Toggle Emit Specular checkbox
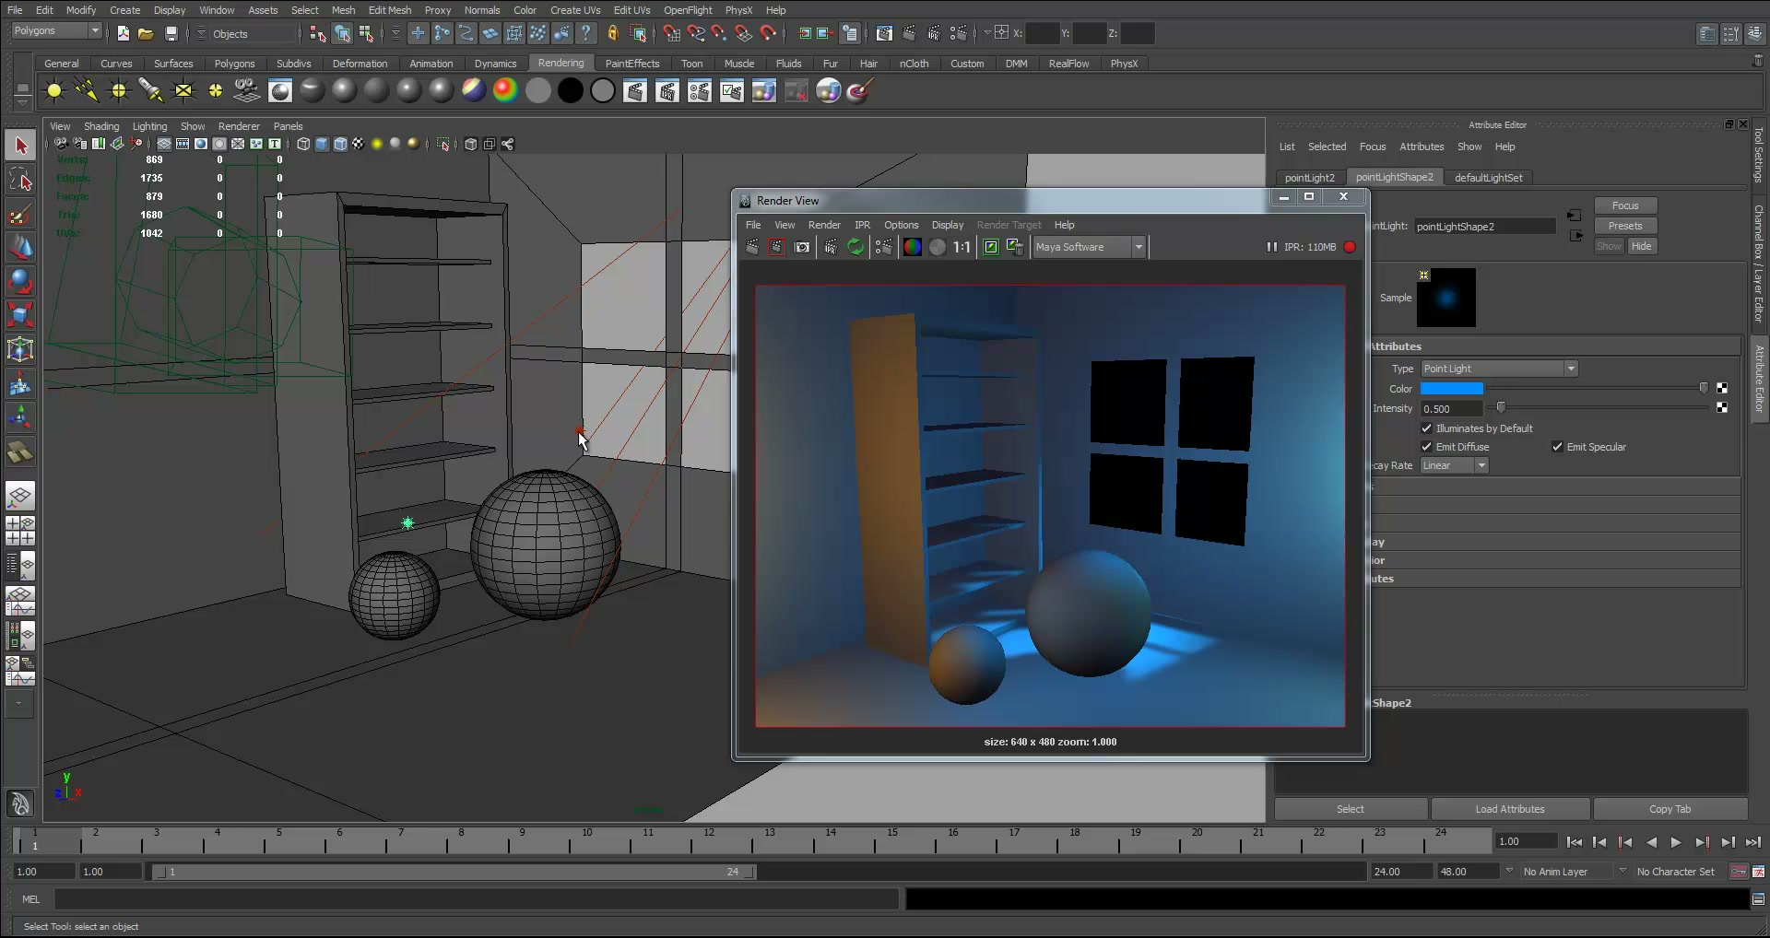The width and height of the screenshot is (1770, 938). (1558, 447)
